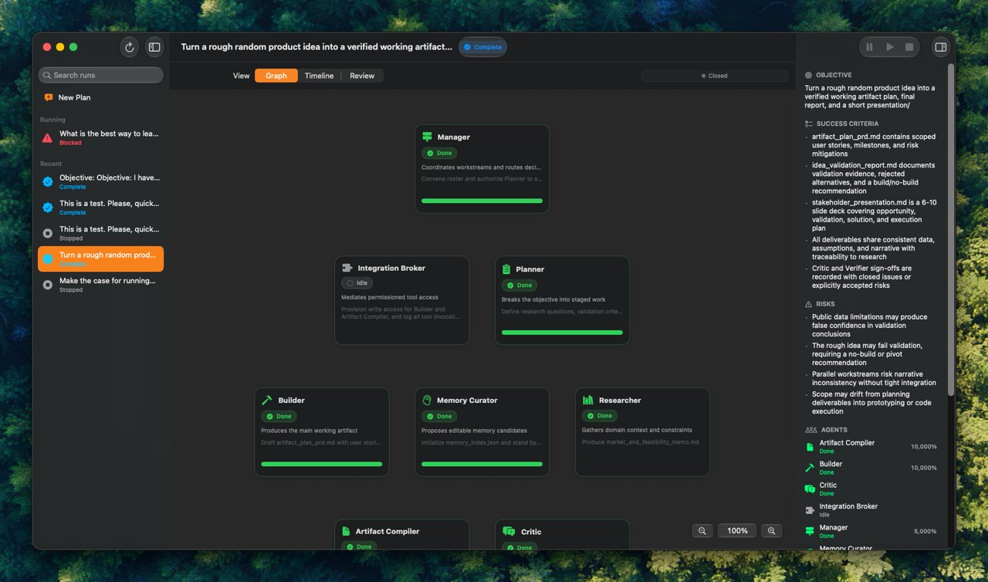Click the Manager node icon in graph
The height and width of the screenshot is (582, 988).
(427, 137)
